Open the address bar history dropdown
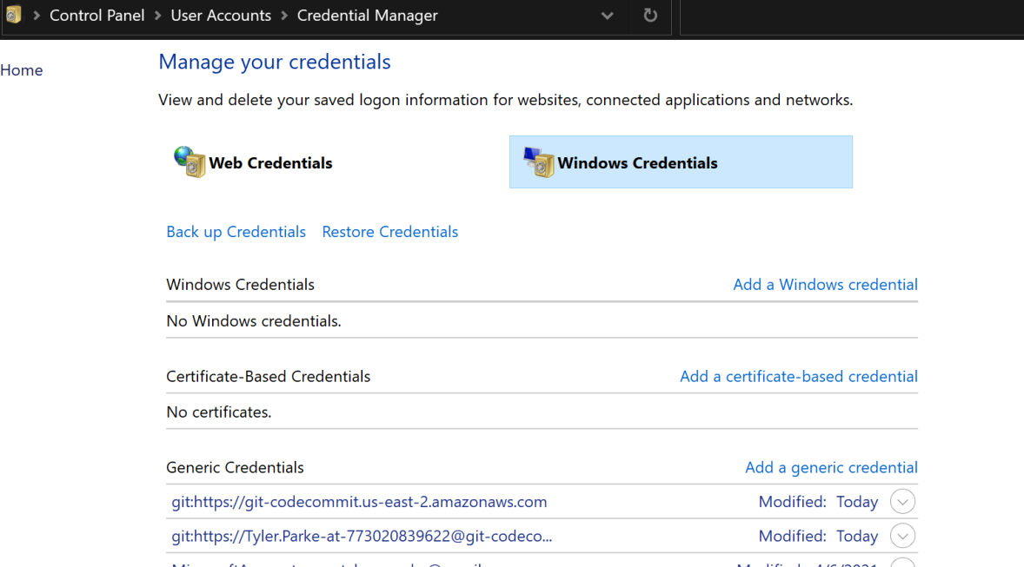The height and width of the screenshot is (567, 1024). coord(608,16)
